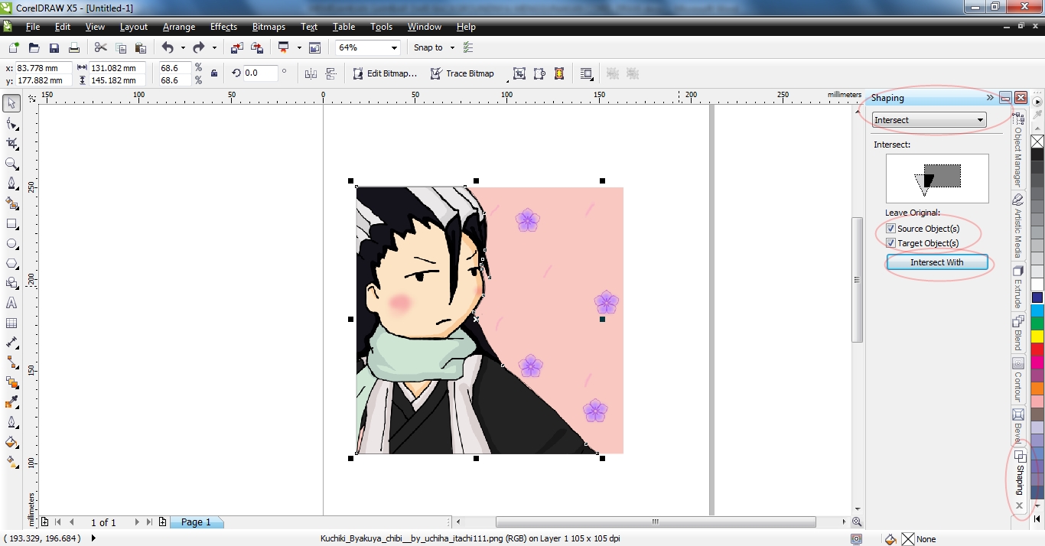Image resolution: width=1045 pixels, height=546 pixels.
Task: Toggle the lock ratio padlock
Action: (x=214, y=73)
